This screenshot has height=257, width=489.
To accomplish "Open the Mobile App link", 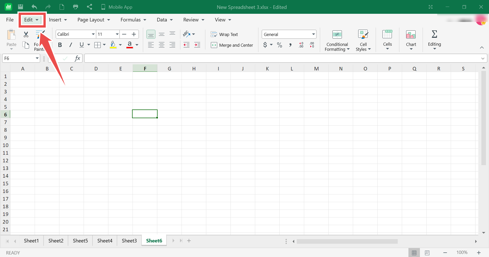I will [117, 7].
